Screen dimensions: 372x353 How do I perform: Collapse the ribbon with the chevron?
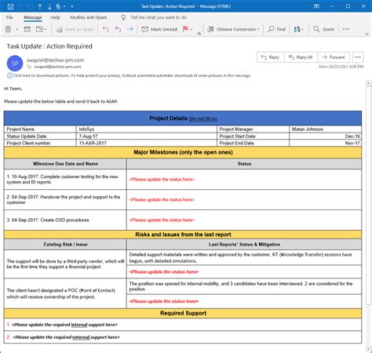(367, 34)
